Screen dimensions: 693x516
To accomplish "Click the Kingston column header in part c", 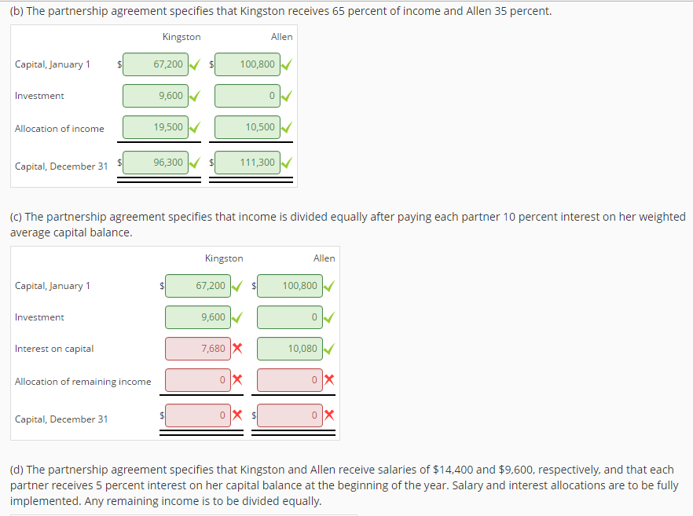I will (224, 258).
